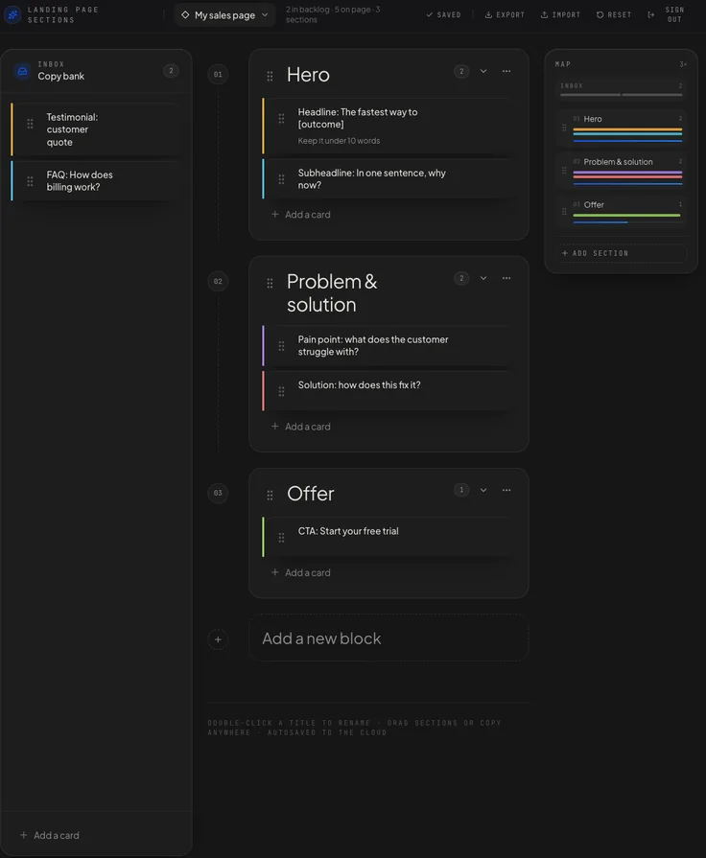Click the Solution: how does this fix it text

pos(360,385)
